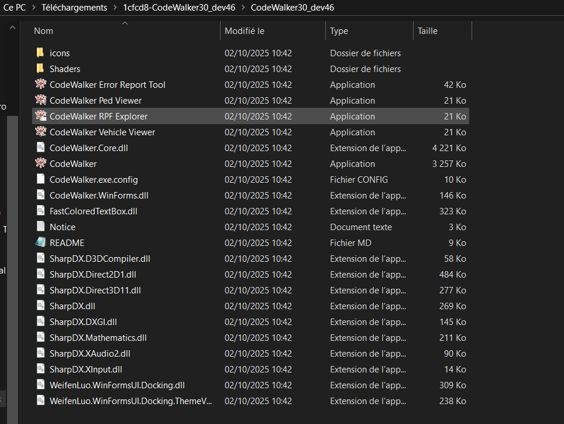
Task: Sort by the Modifié le column header
Action: [245, 31]
